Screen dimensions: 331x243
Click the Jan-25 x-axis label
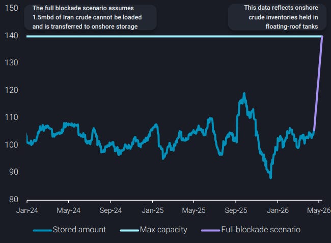[x=153, y=210]
